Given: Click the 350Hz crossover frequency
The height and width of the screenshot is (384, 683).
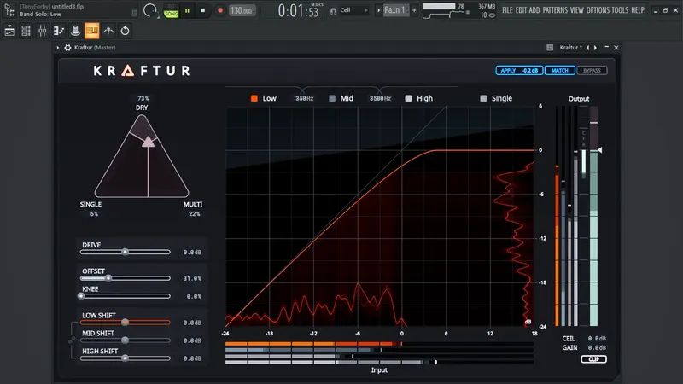Looking at the screenshot, I should click(x=305, y=98).
